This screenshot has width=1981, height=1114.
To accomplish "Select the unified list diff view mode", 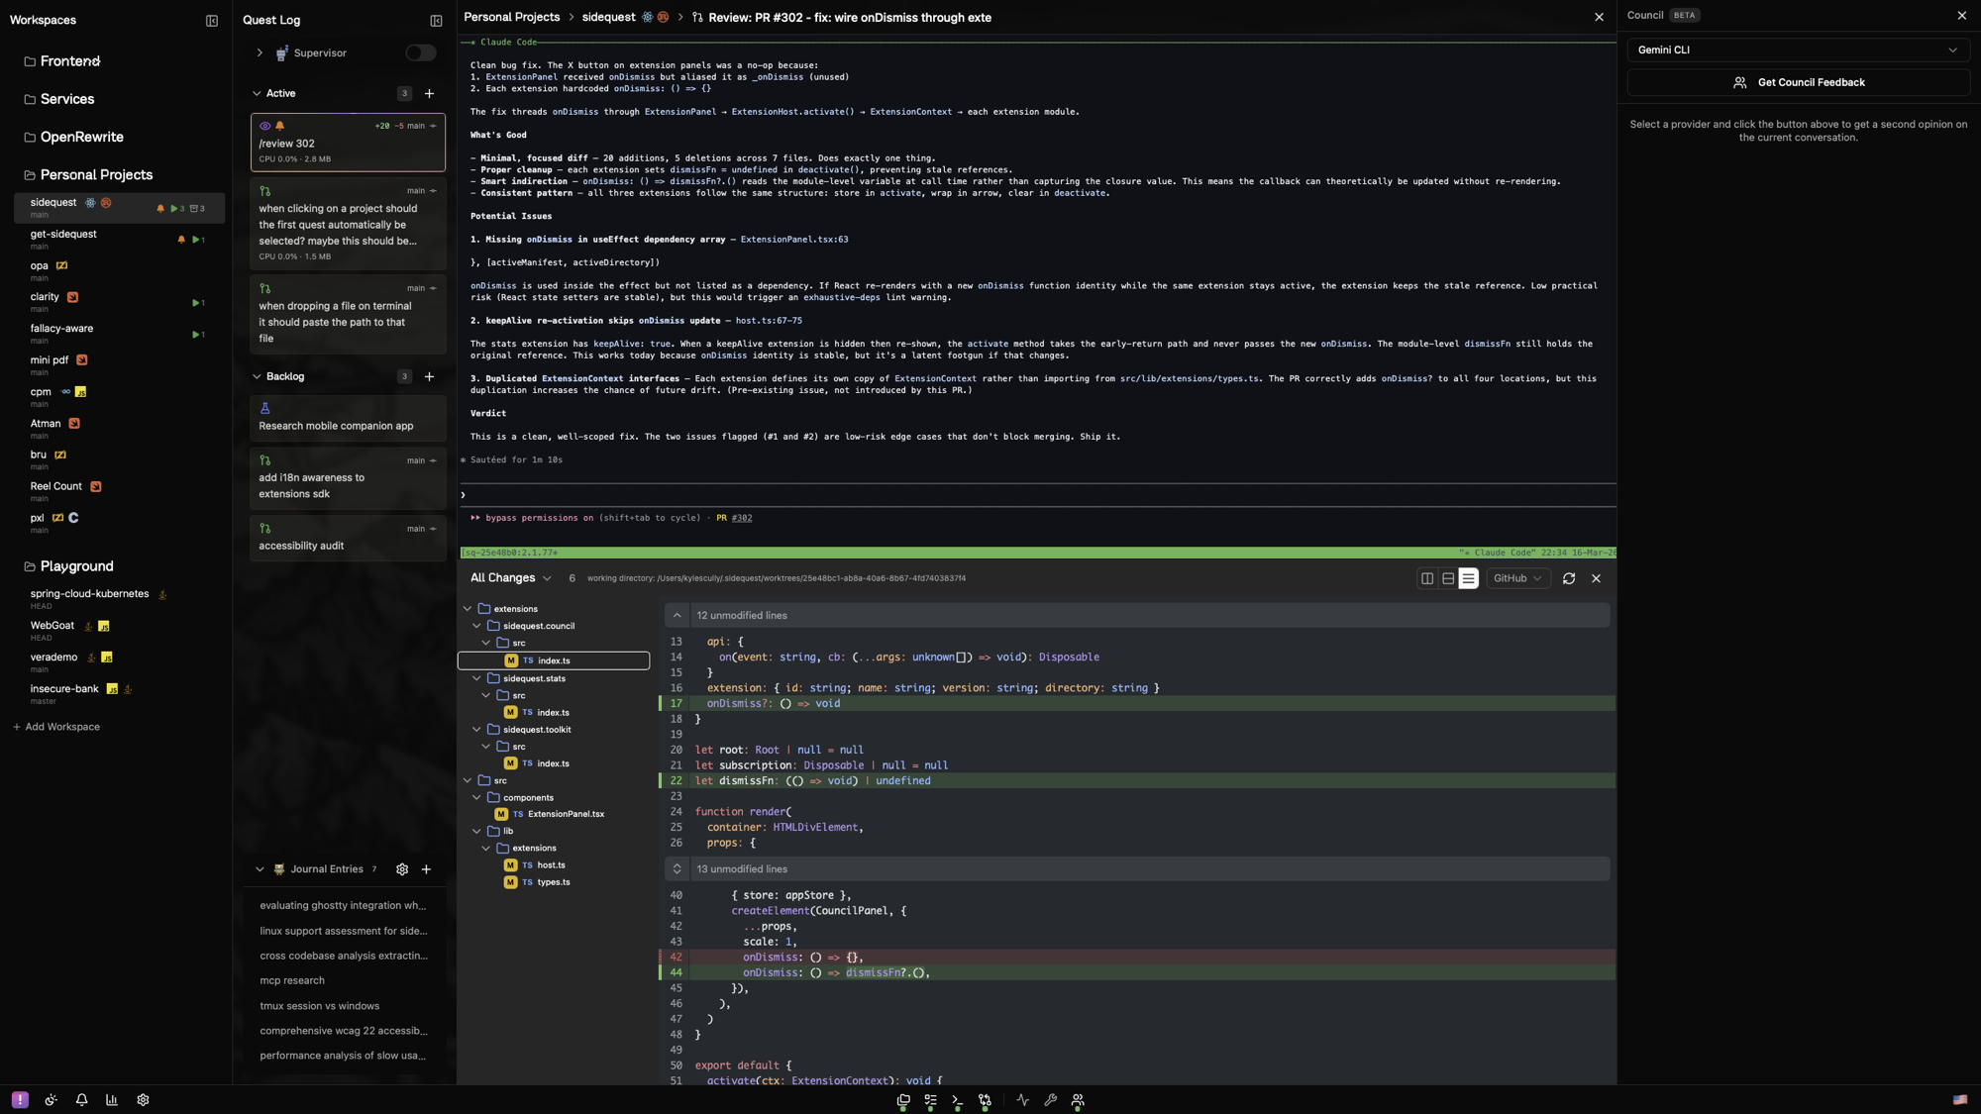I will click(x=1468, y=578).
